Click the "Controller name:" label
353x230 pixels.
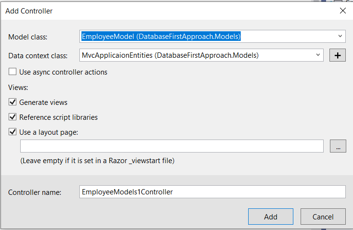35,192
